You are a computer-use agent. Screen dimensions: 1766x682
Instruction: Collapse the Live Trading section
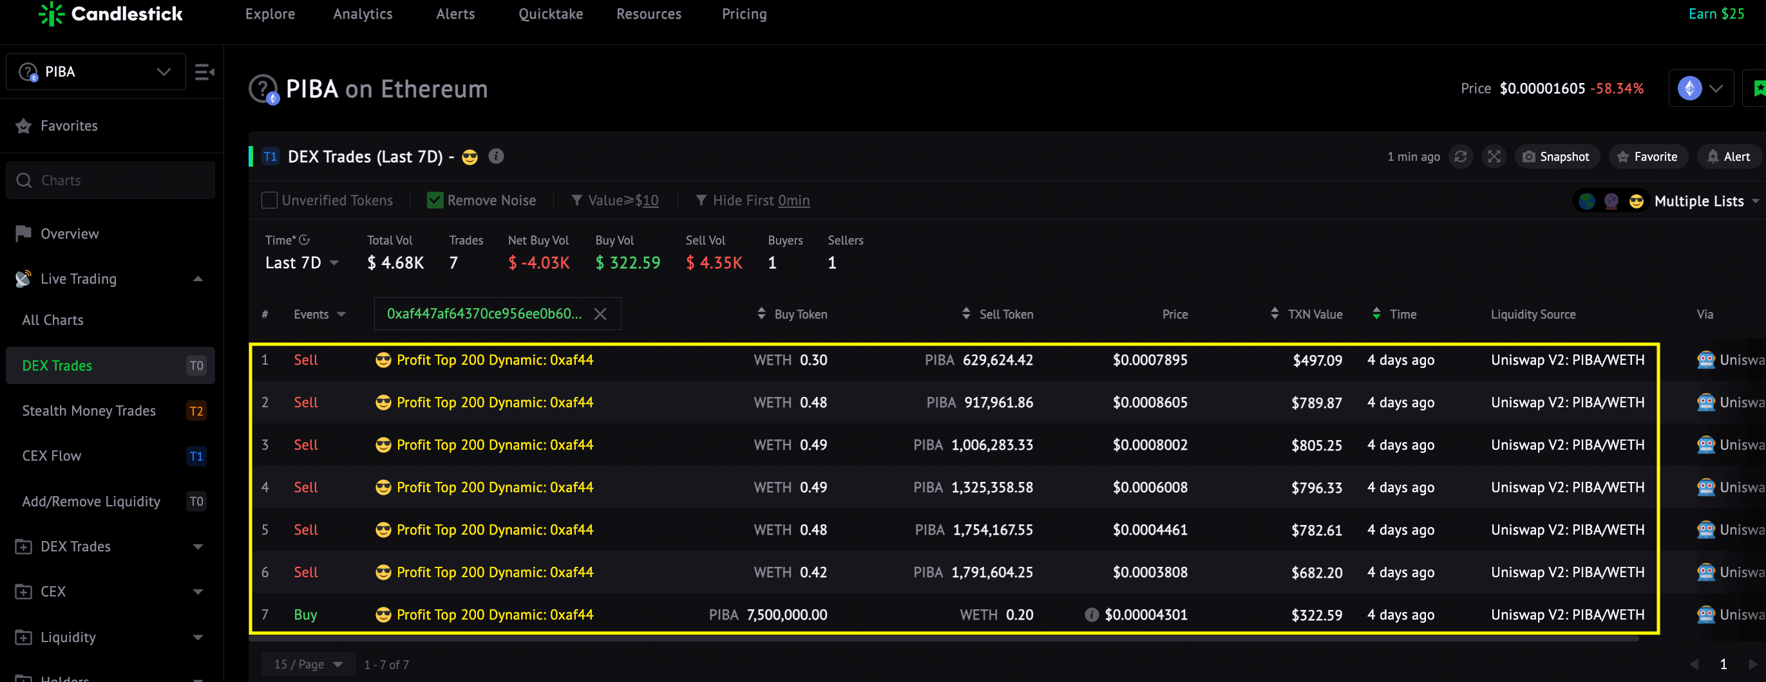tap(198, 279)
